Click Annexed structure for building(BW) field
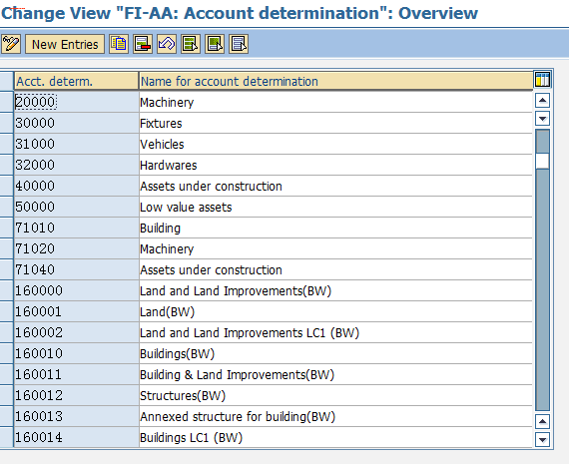 (x=335, y=416)
